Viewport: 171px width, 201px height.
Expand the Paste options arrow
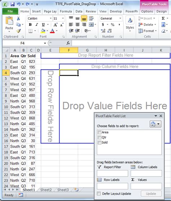[x=9, y=31]
